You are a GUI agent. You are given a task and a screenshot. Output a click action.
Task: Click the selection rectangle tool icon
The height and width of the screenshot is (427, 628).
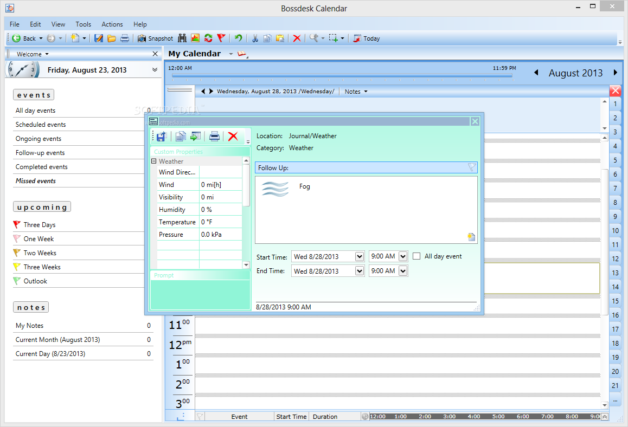click(x=333, y=38)
